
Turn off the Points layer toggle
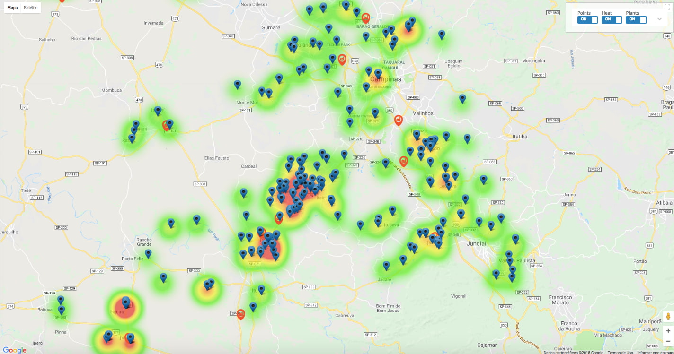(587, 19)
